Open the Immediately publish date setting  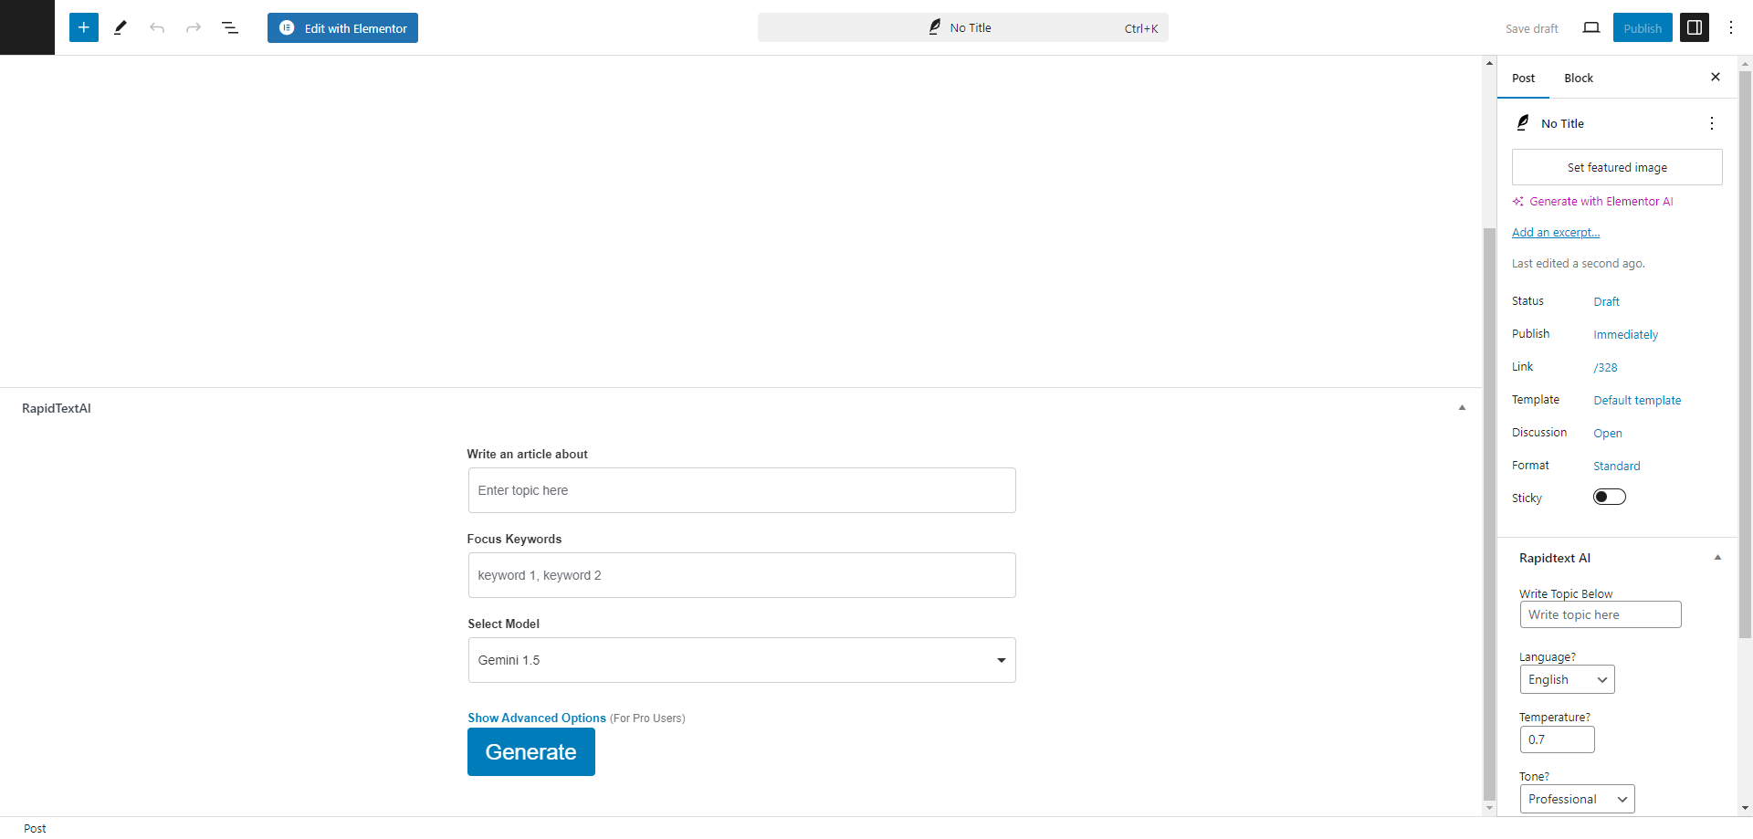pos(1625,334)
